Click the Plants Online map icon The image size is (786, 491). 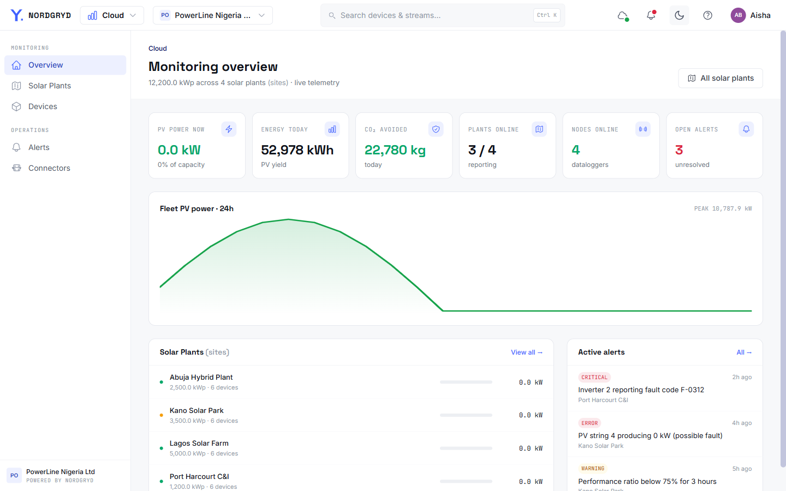tap(539, 129)
